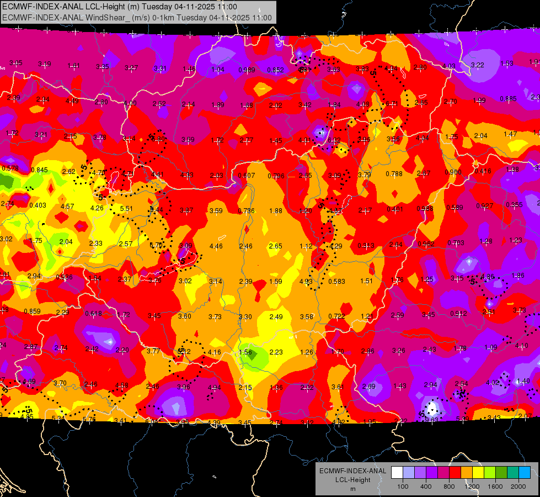The image size is (540, 497).
Task: Click the wind shear value 0.589
Action: click(455, 207)
